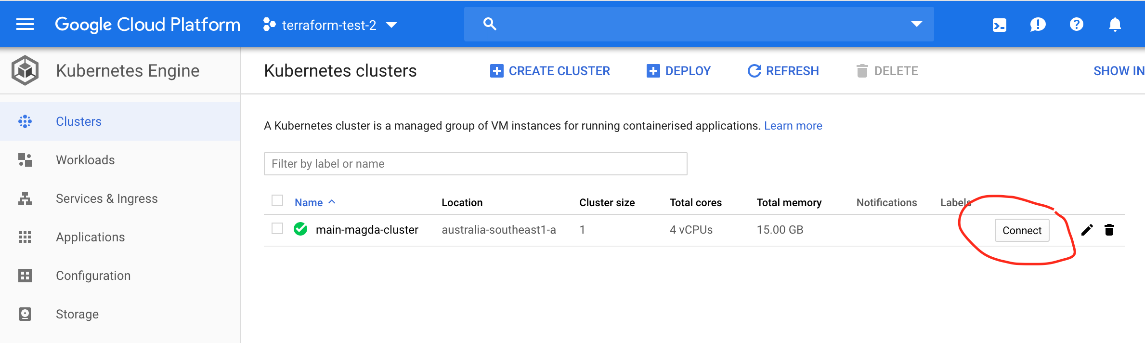Open the send feedback icon

pos(1038,24)
